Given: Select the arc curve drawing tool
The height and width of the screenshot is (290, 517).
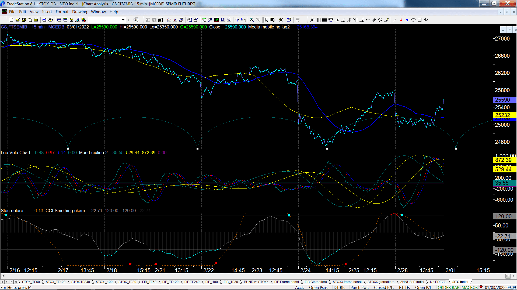Looking at the screenshot, I should pyautogui.click(x=394, y=20).
